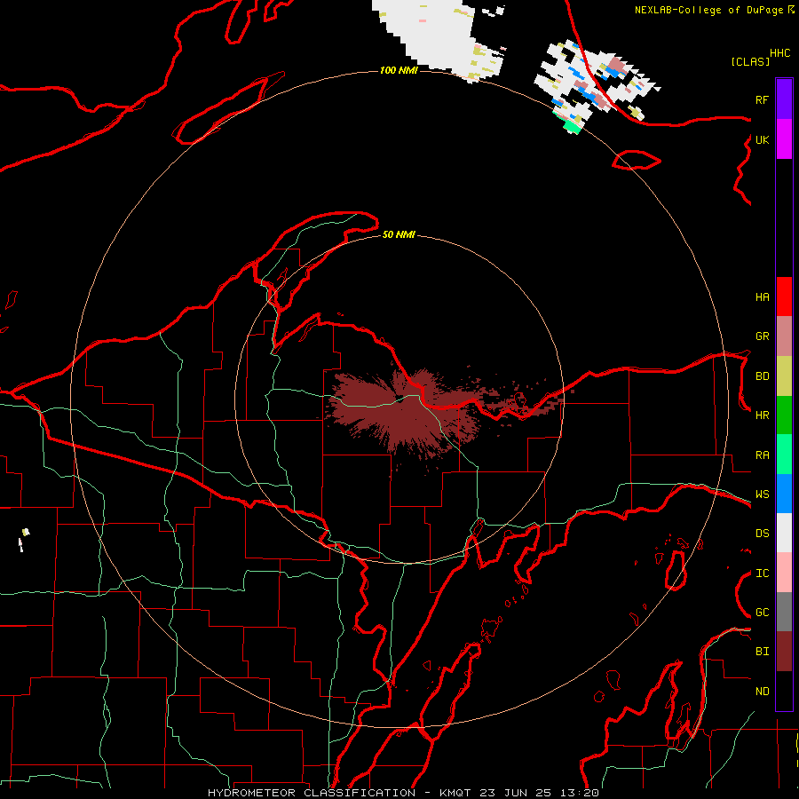The width and height of the screenshot is (799, 799).
Task: Click the 100 NMI range ring label
Action: click(399, 70)
